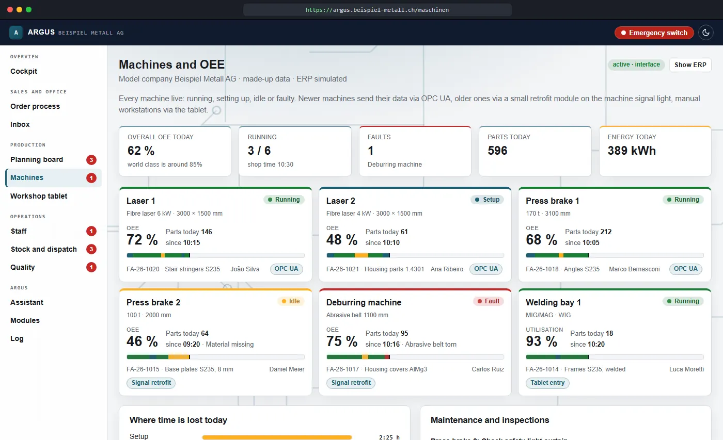Screen dimensions: 723x440
Task: Click the active interface status pill
Action: (636, 65)
